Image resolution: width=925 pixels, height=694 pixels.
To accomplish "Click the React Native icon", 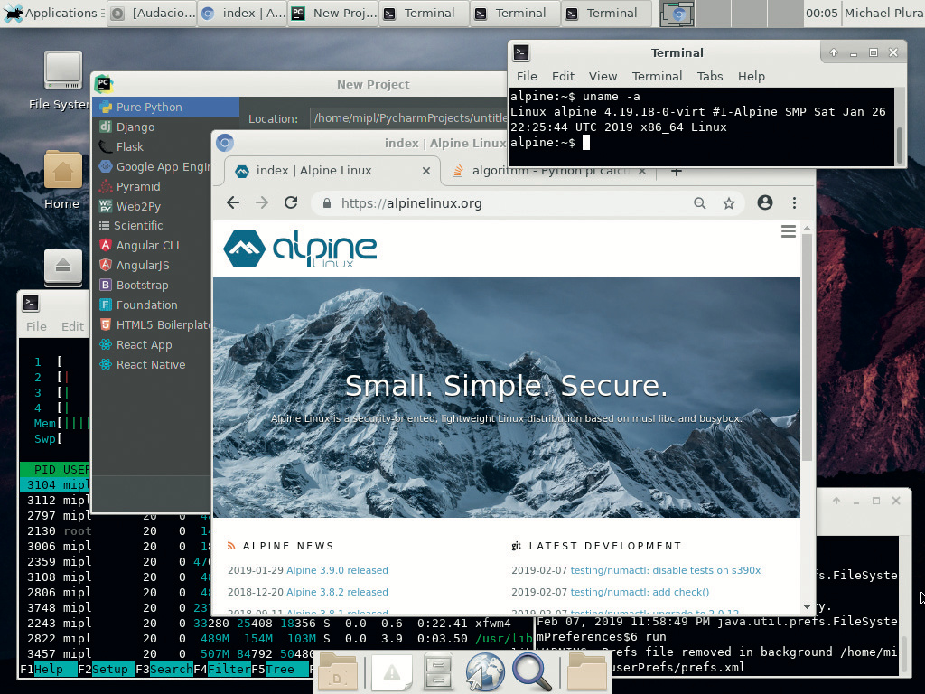I will [x=106, y=365].
